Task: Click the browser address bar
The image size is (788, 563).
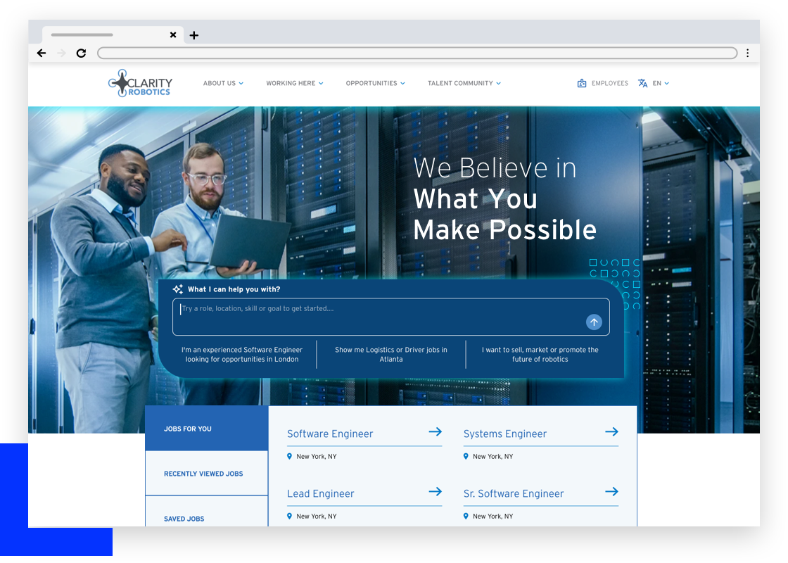Action: tap(417, 53)
